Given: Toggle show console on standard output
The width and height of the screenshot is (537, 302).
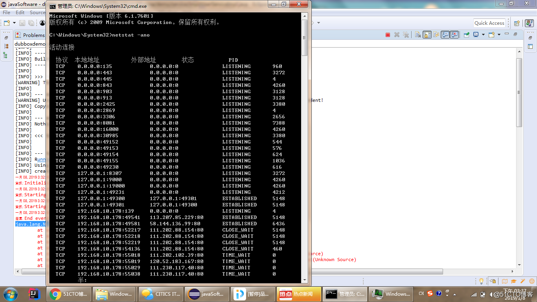Looking at the screenshot, I should (445, 35).
